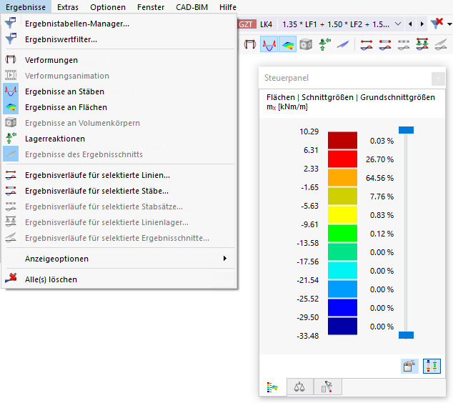Click the solid results toolbar icon
This screenshot has height=403, width=453.
pos(306,44)
